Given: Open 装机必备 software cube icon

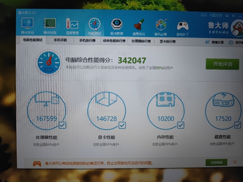Looking at the screenshot, I should [x=161, y=28].
